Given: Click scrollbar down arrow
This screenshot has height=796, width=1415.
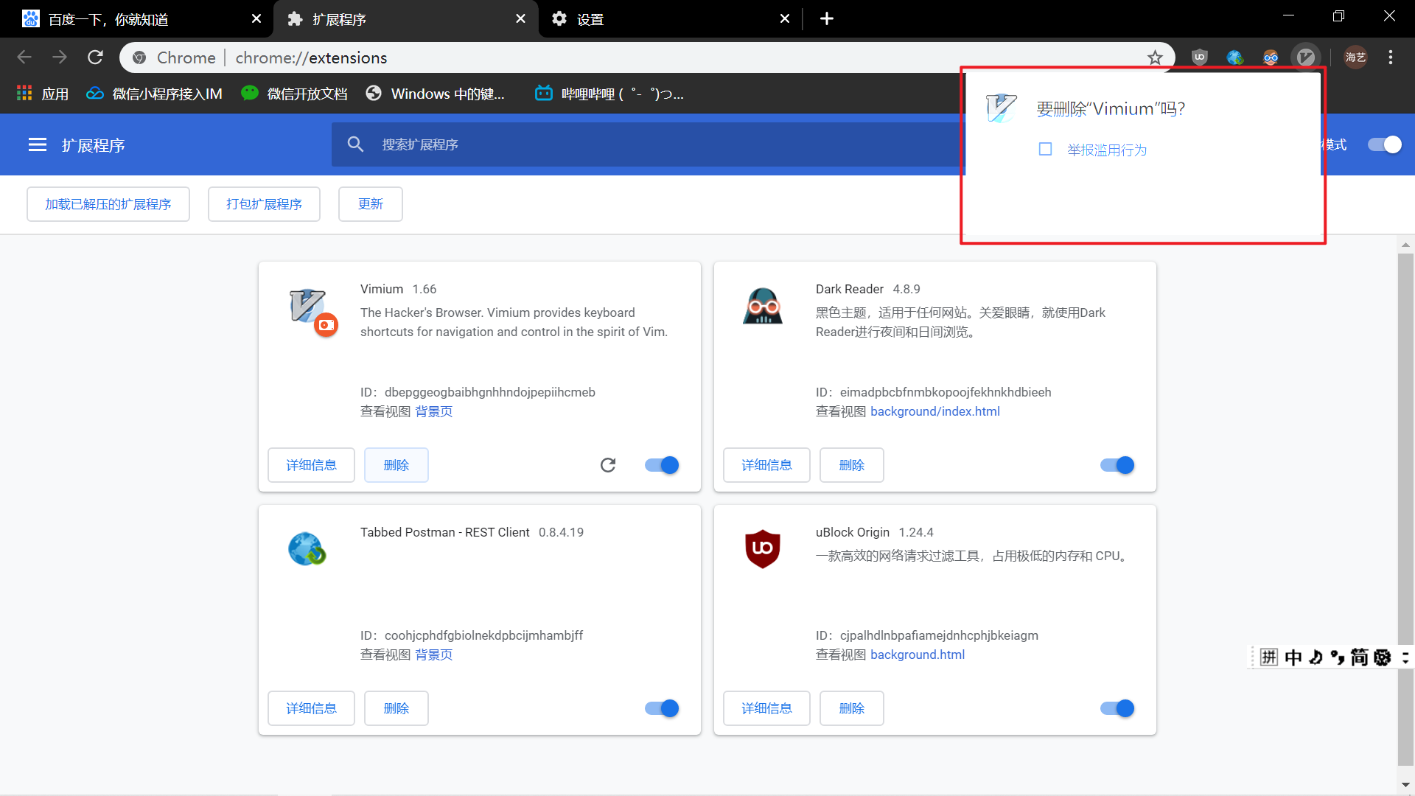Looking at the screenshot, I should pyautogui.click(x=1405, y=785).
